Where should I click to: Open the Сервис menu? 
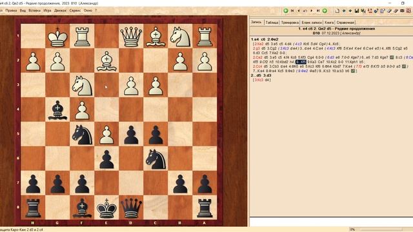75,10
